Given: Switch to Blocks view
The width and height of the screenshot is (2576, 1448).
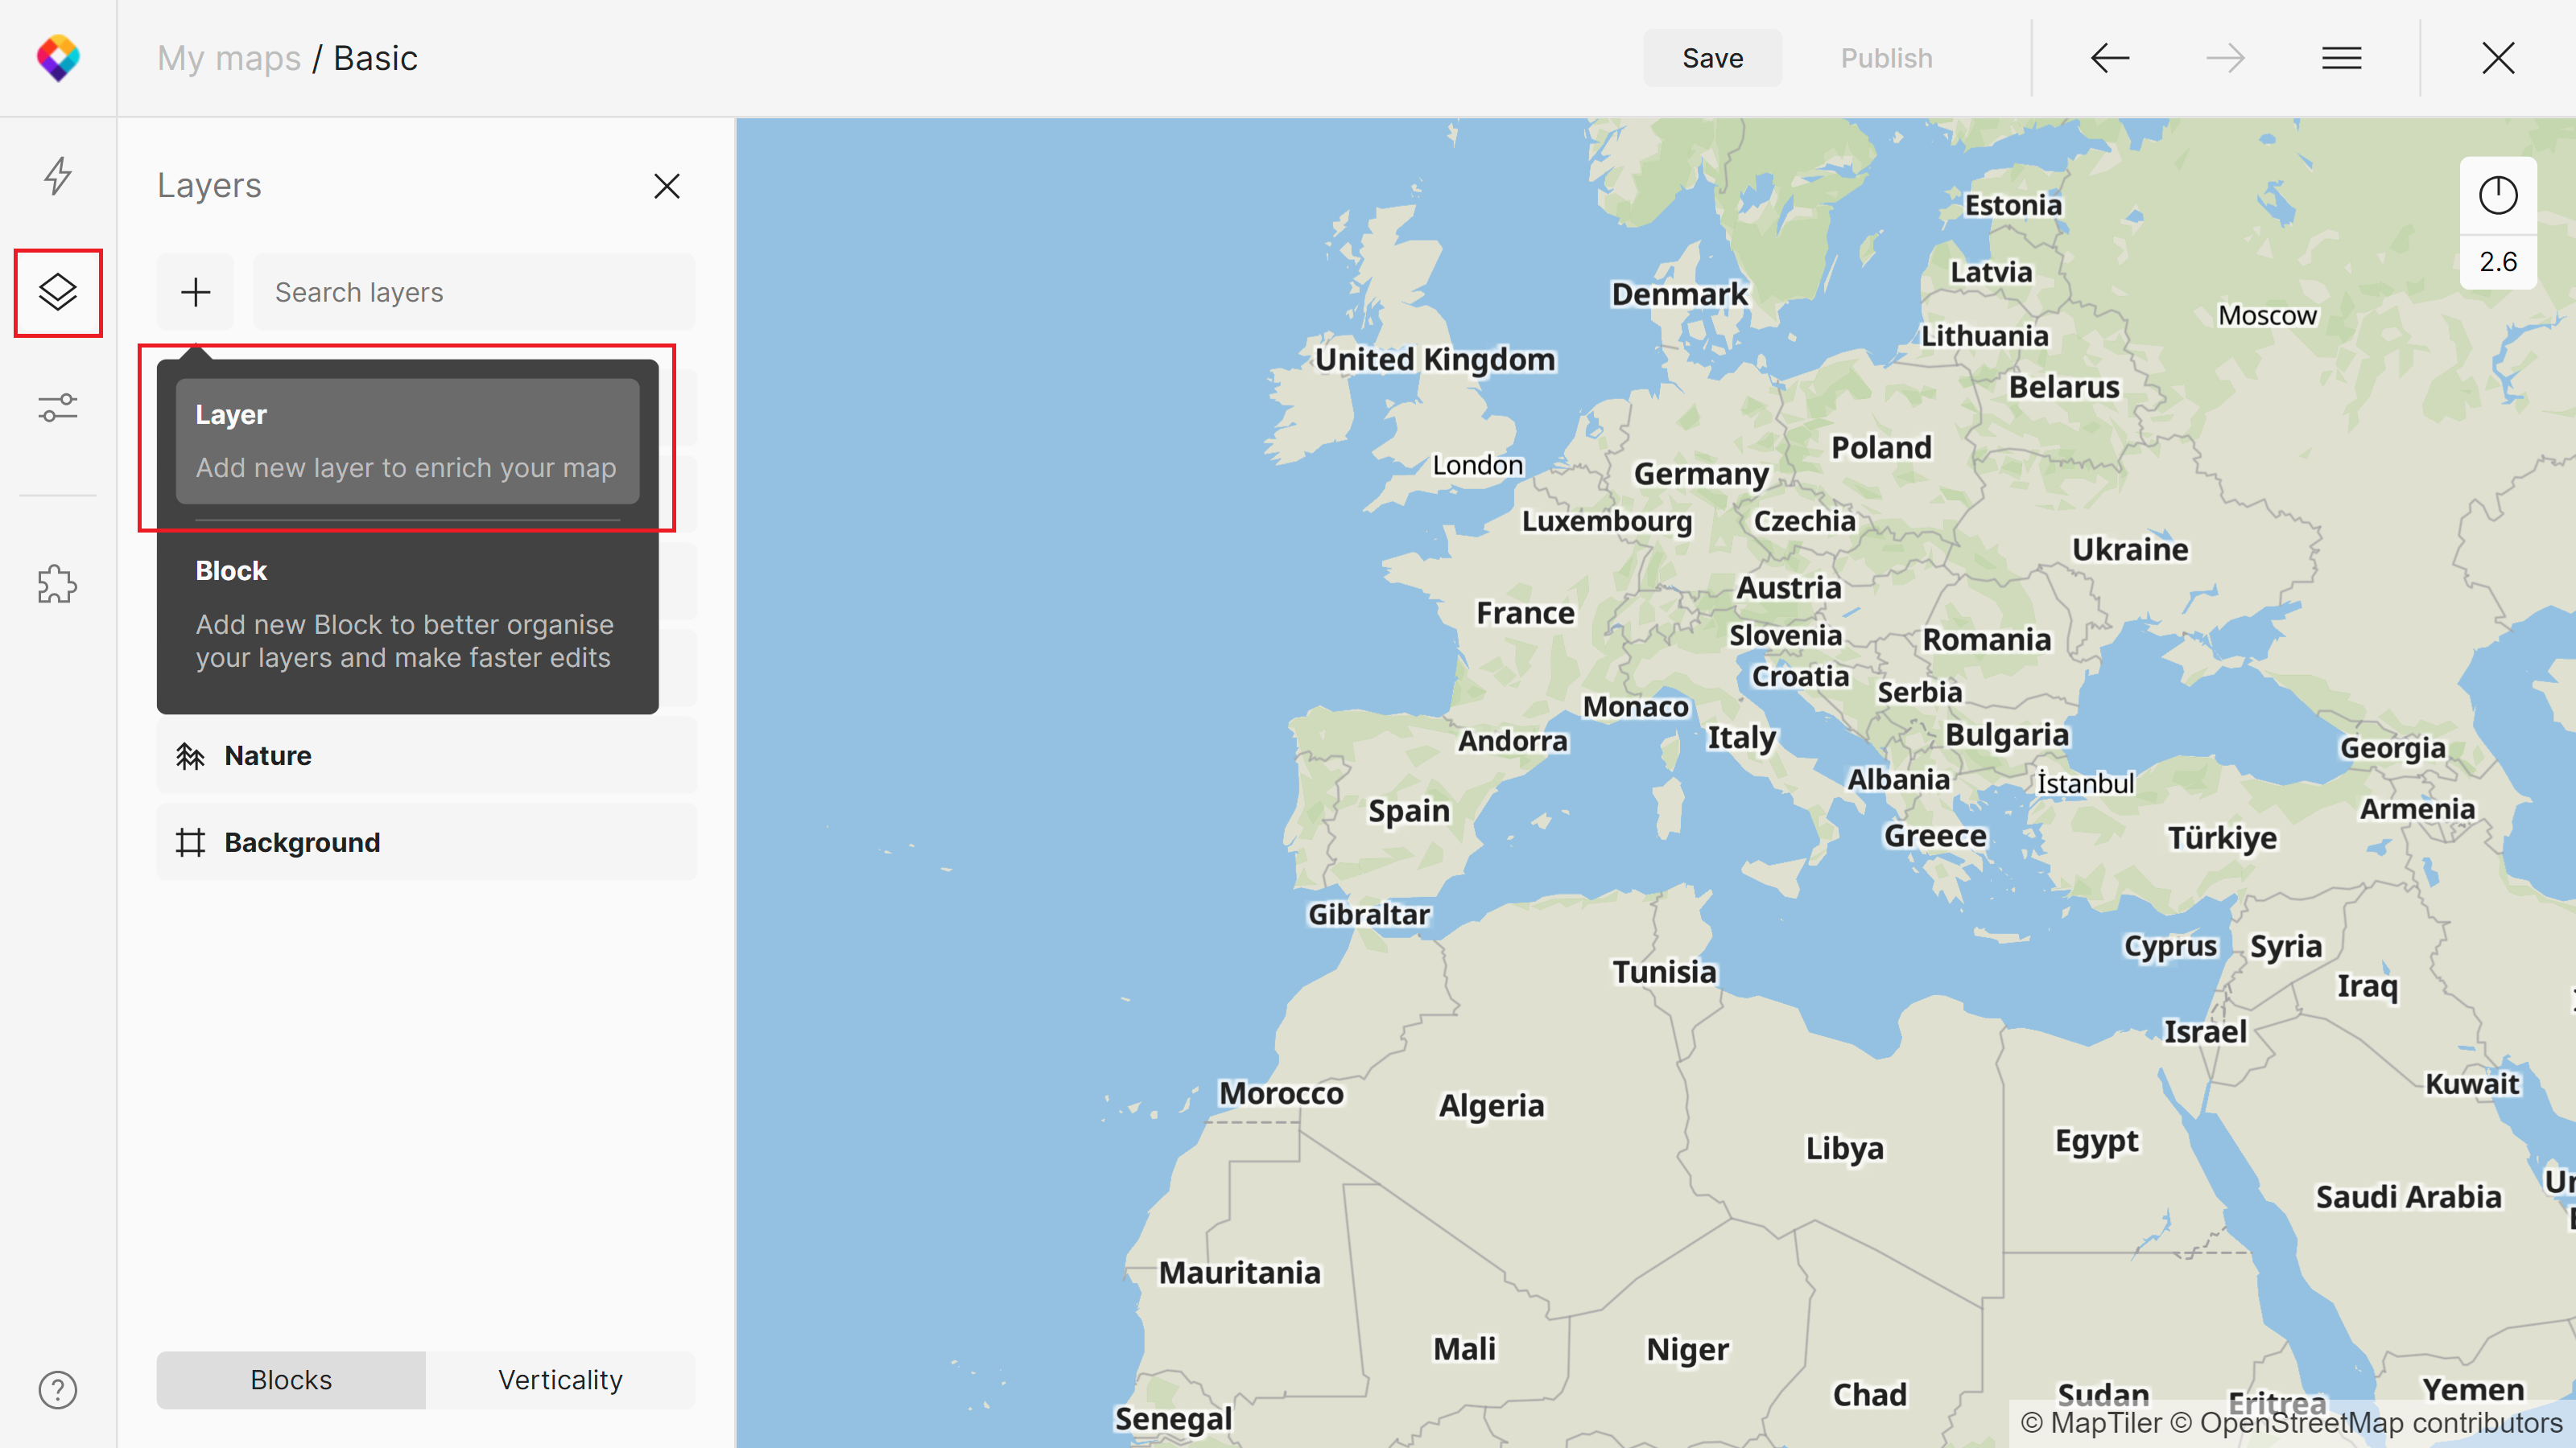Looking at the screenshot, I should pyautogui.click(x=291, y=1379).
